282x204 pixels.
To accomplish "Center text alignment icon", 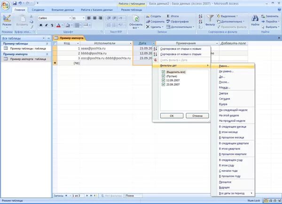I will click(94, 18).
